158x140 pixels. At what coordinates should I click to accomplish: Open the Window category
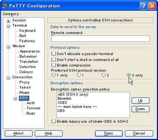[19, 46]
